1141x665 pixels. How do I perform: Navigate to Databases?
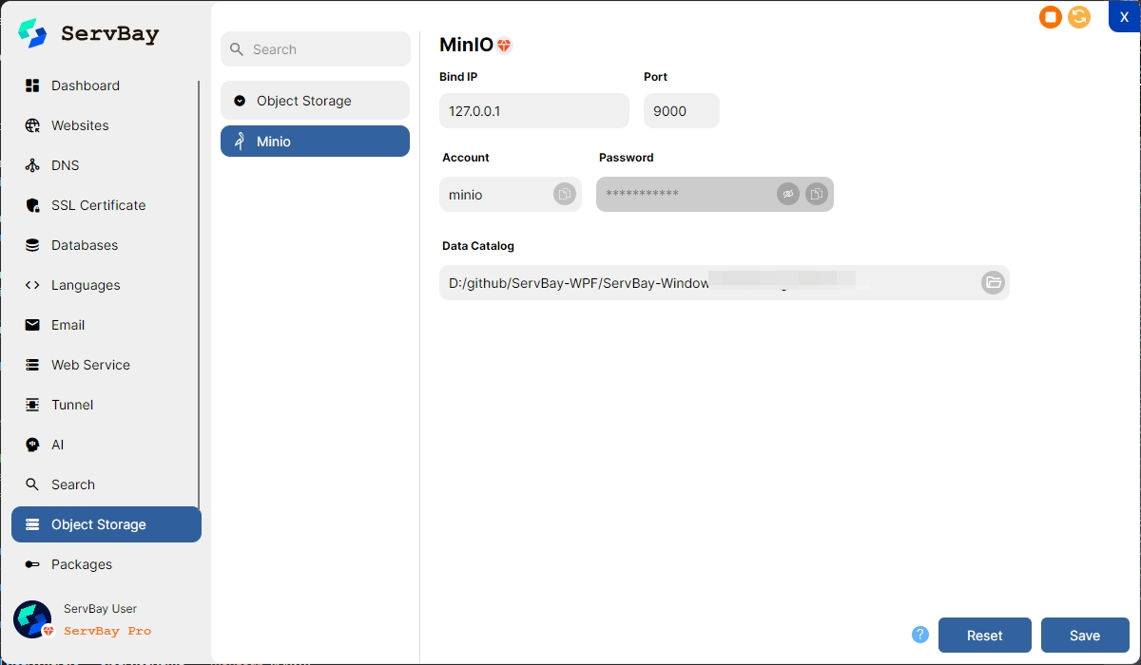pyautogui.click(x=85, y=245)
